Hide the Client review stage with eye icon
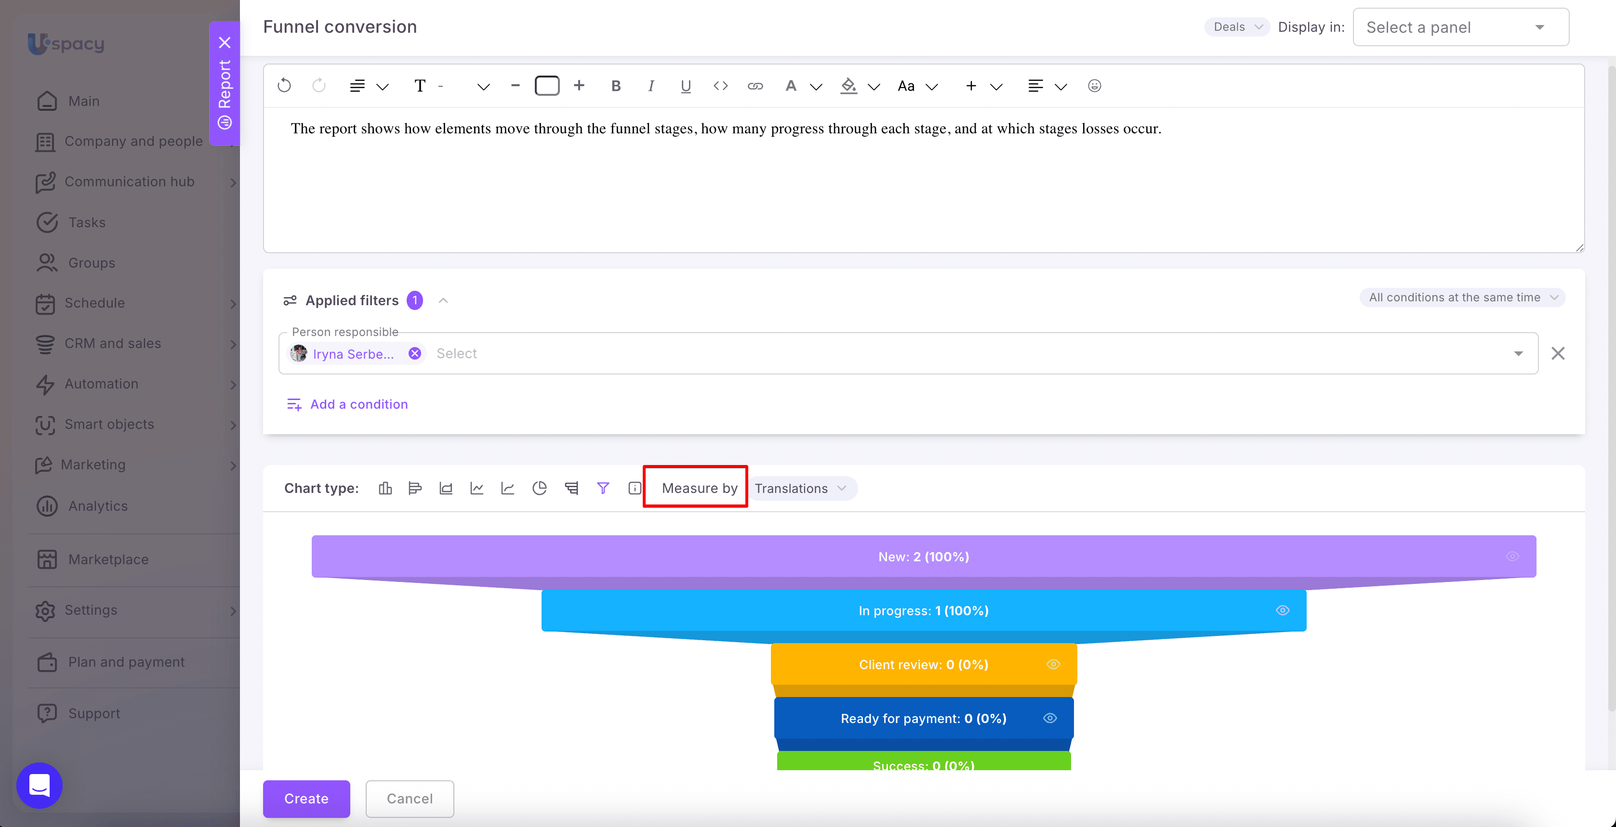The height and width of the screenshot is (827, 1616). click(1053, 665)
